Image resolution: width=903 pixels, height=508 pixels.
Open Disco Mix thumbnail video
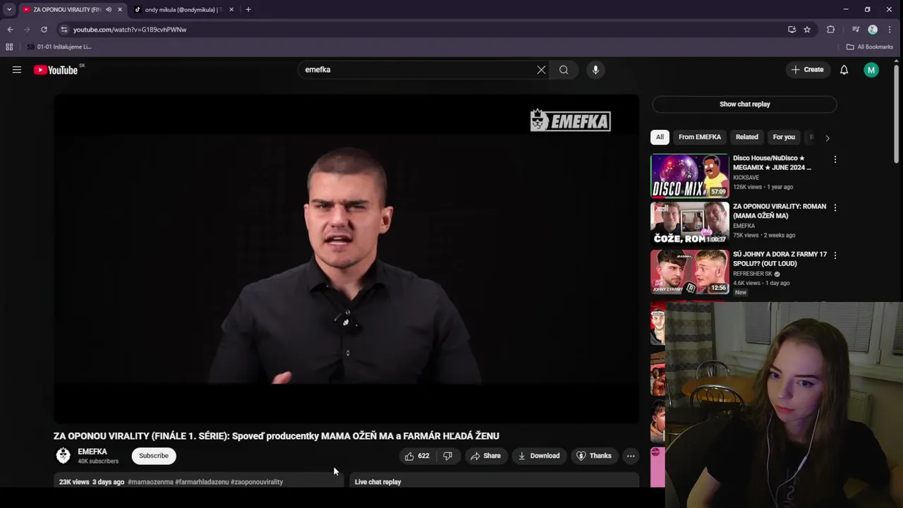pyautogui.click(x=689, y=176)
